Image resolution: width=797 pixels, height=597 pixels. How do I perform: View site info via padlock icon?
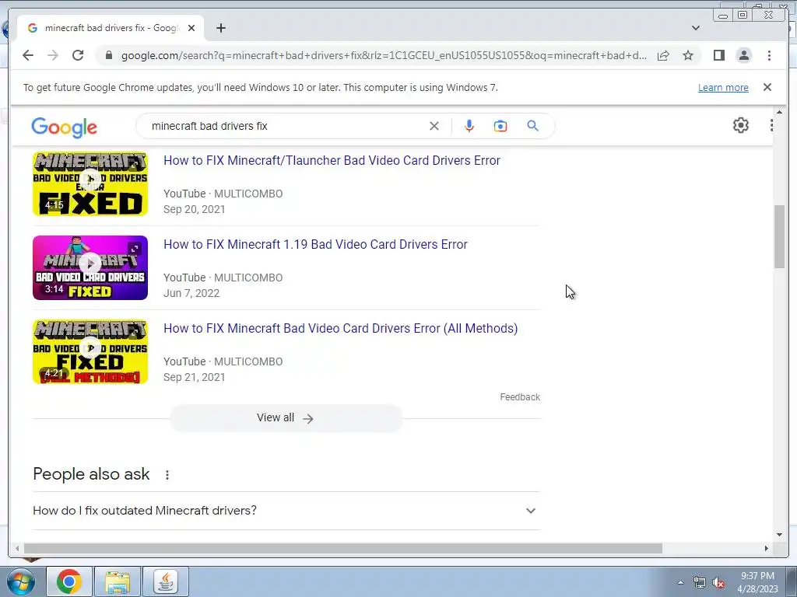point(109,55)
